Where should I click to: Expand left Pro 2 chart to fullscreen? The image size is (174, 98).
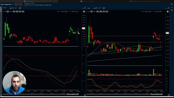pos(85,8)
